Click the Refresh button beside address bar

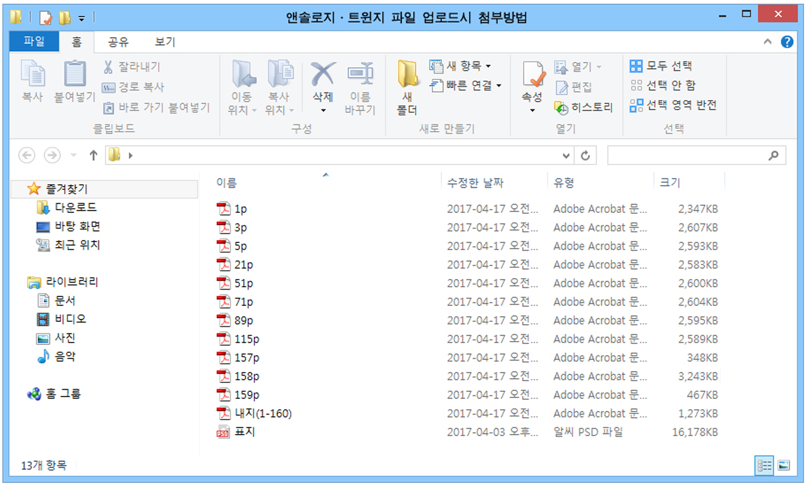point(585,156)
